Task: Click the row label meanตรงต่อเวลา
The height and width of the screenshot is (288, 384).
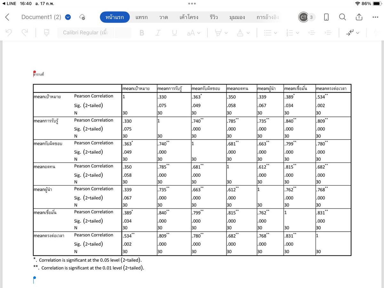Action: point(49,236)
